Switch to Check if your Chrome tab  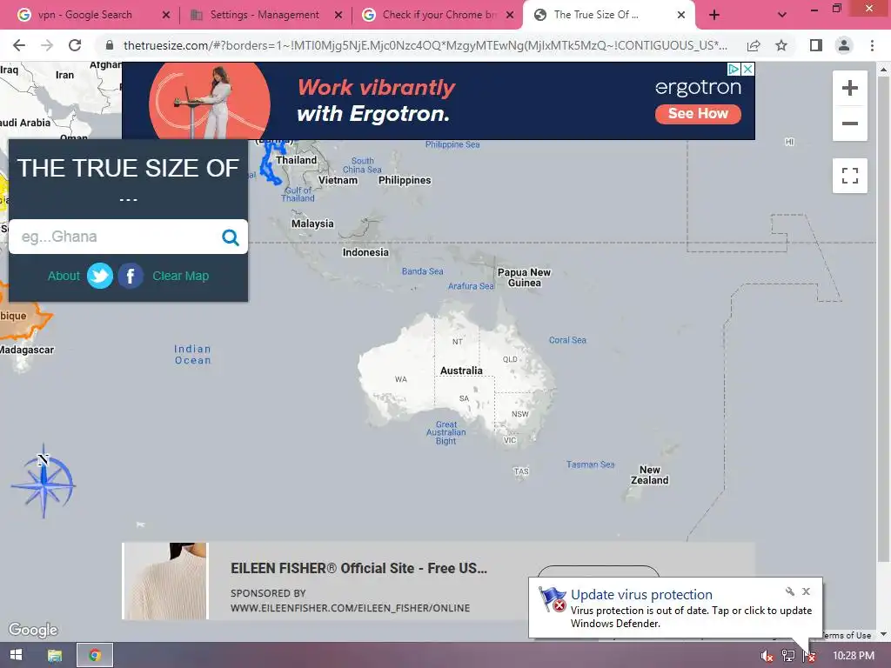[439, 15]
